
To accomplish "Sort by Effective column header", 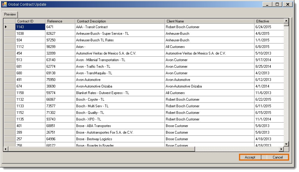I will tap(269, 21).
